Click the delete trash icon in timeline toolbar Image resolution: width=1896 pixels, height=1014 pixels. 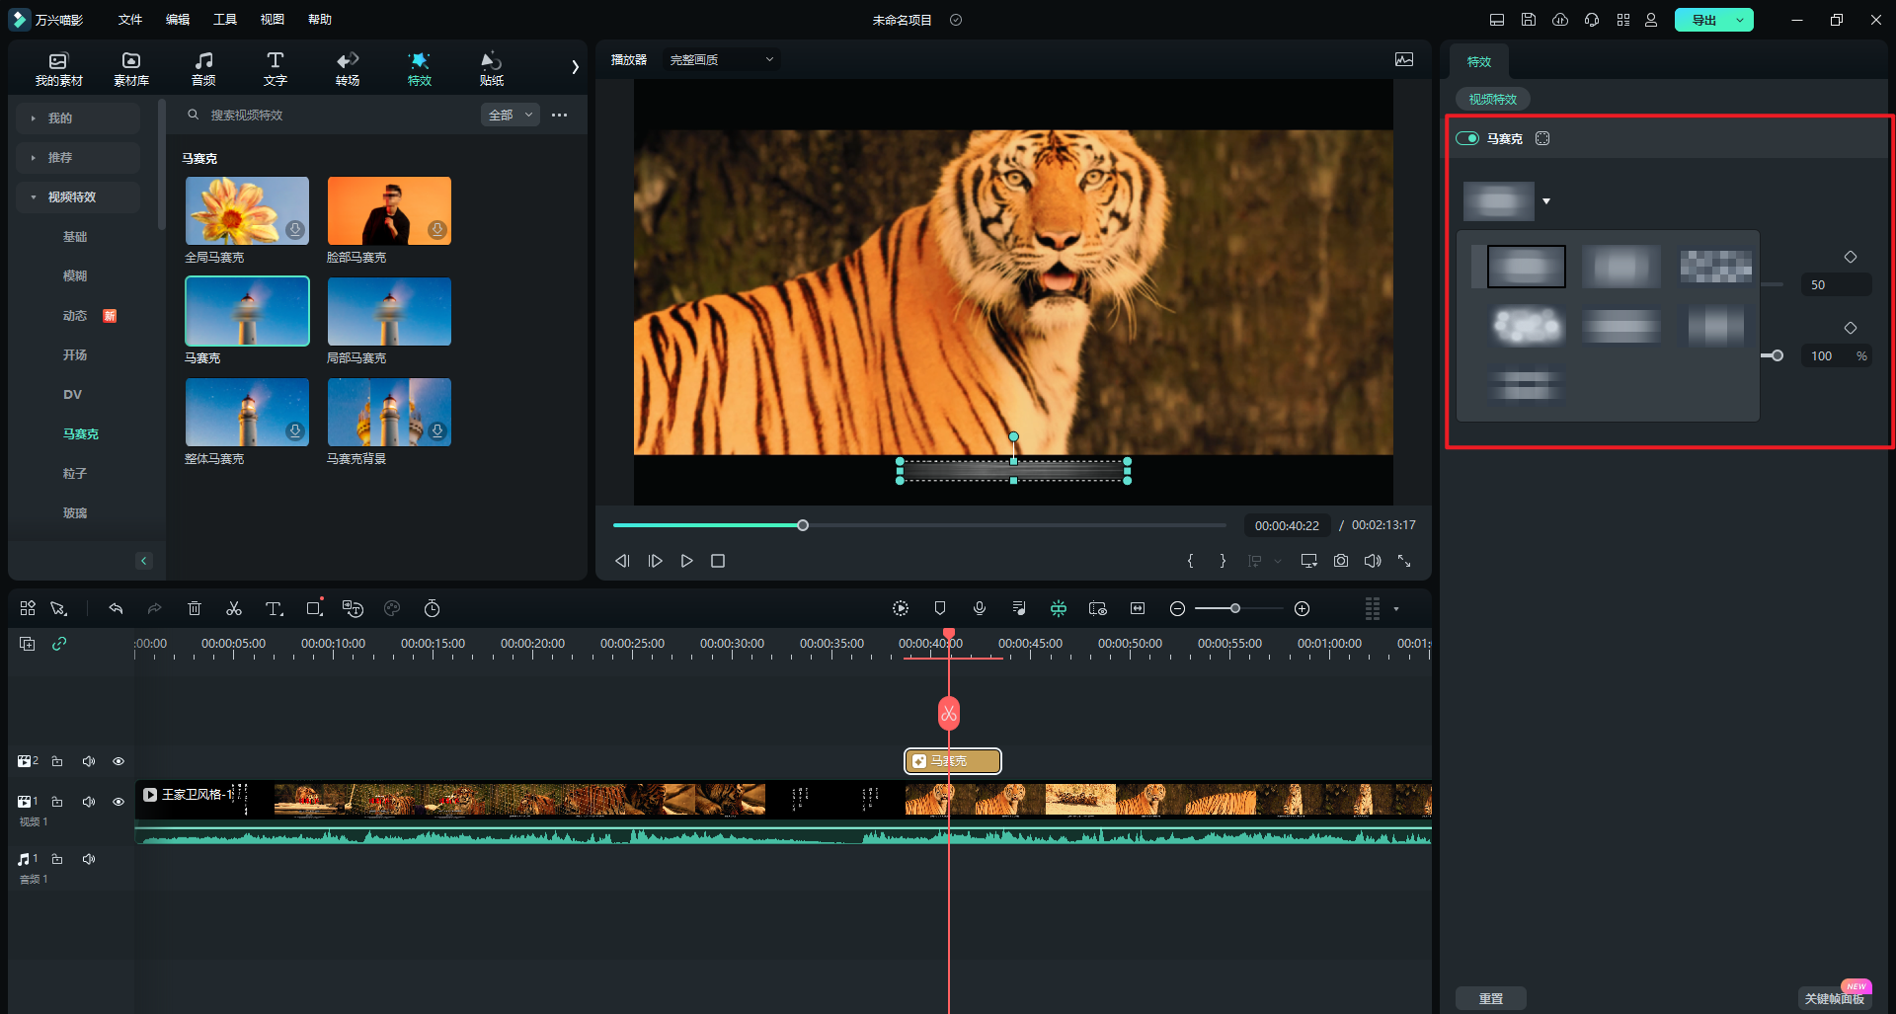click(195, 608)
